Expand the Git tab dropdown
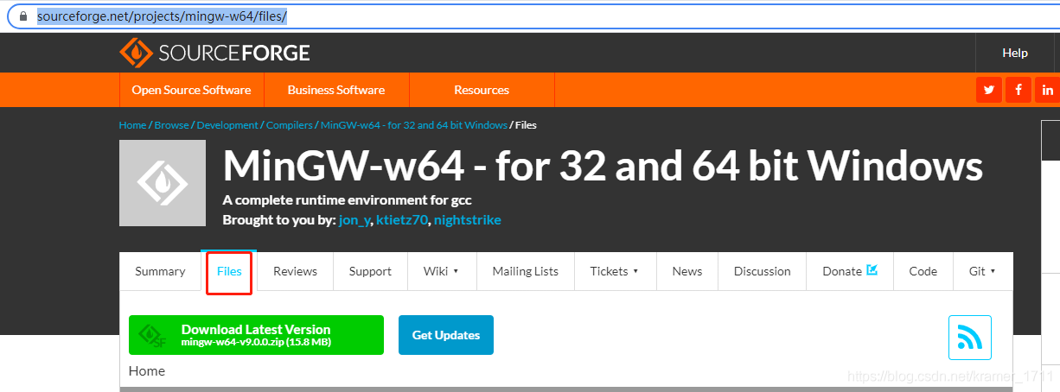This screenshot has height=392, width=1060. click(x=982, y=271)
